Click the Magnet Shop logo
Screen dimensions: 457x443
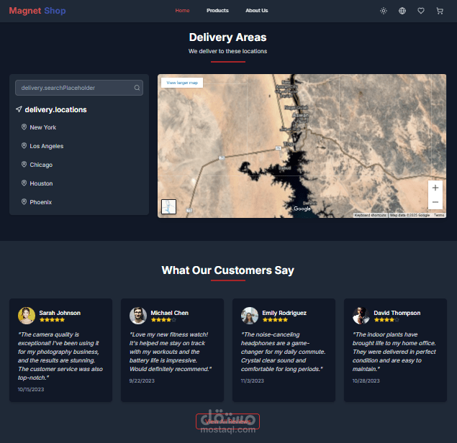coord(37,11)
